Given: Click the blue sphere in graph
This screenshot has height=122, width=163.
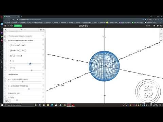Looking at the screenshot, I should 104,66.
